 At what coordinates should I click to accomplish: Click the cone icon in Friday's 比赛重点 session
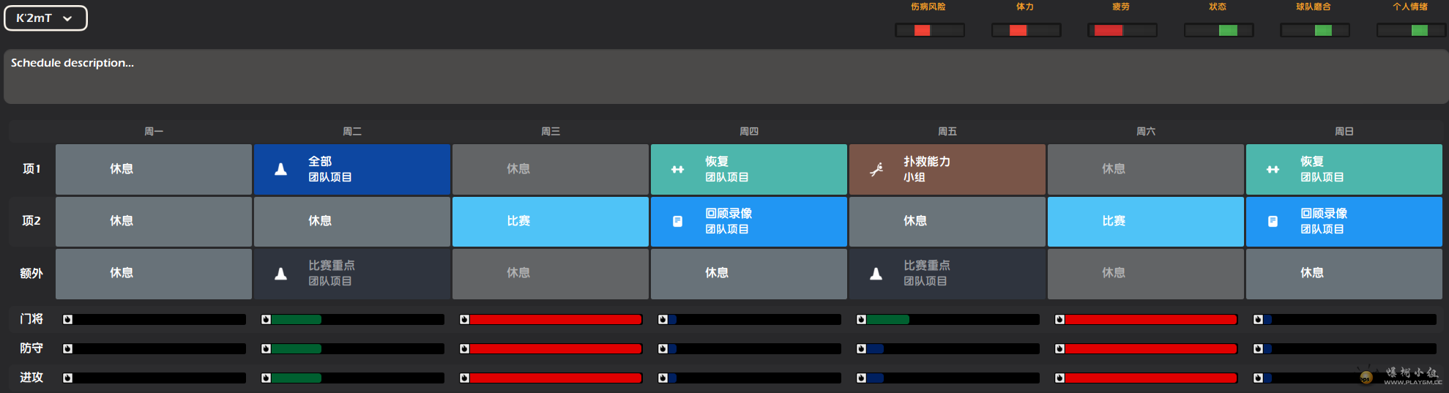pos(876,274)
